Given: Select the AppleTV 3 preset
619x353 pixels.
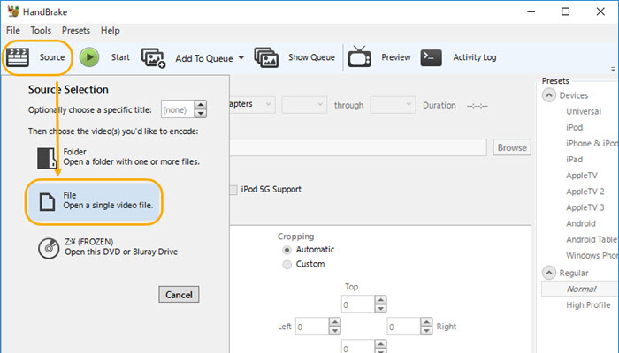Looking at the screenshot, I should 585,207.
